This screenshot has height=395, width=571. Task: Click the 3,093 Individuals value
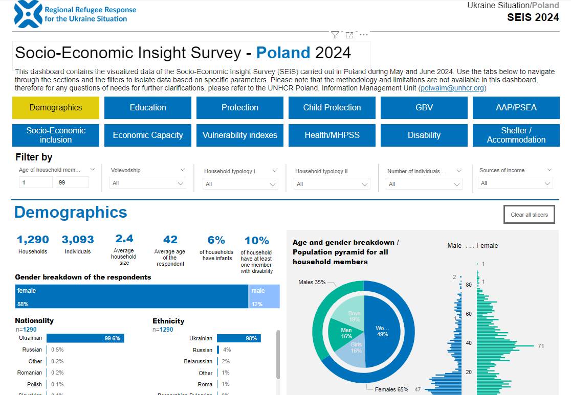pos(78,239)
